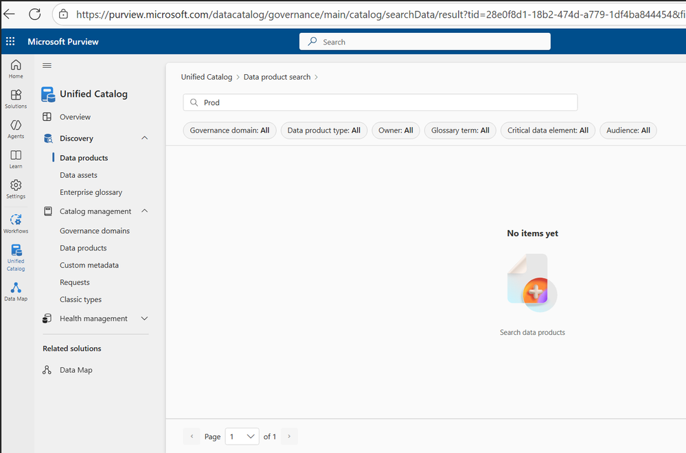This screenshot has width=686, height=453.
Task: Open Owner filter
Action: click(396, 130)
